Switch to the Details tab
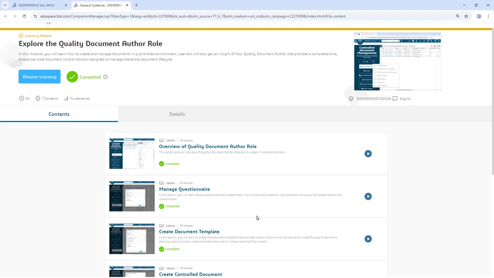 pyautogui.click(x=177, y=114)
